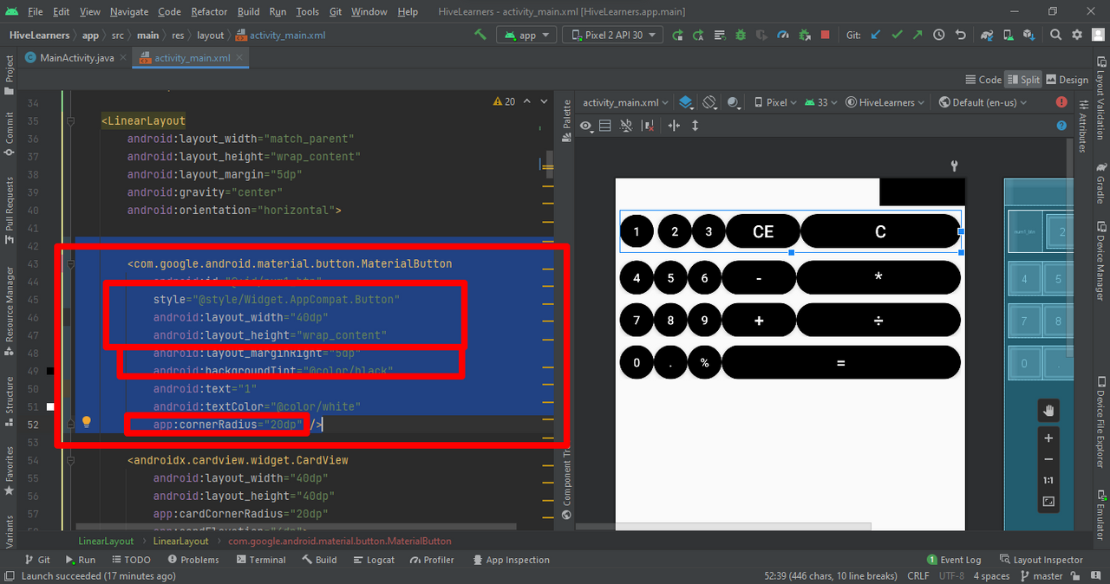Viewport: 1110px width, 584px height.
Task: Click Sync Project with Gradle Files icon
Action: click(987, 36)
